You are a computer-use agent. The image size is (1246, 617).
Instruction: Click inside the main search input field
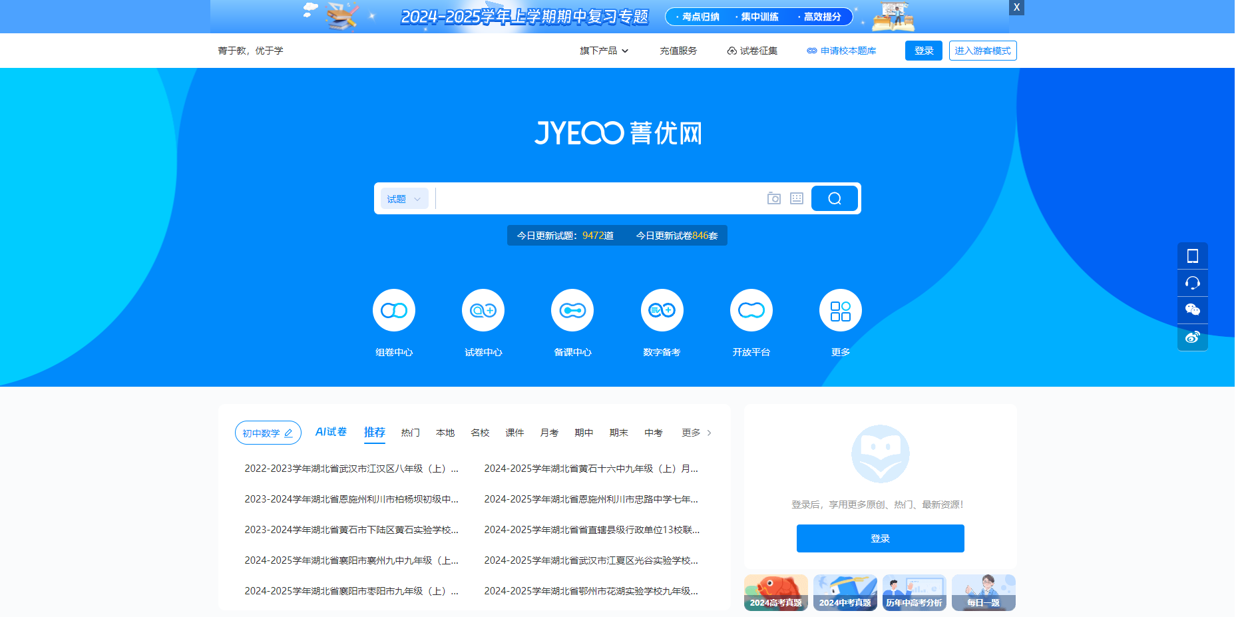599,198
